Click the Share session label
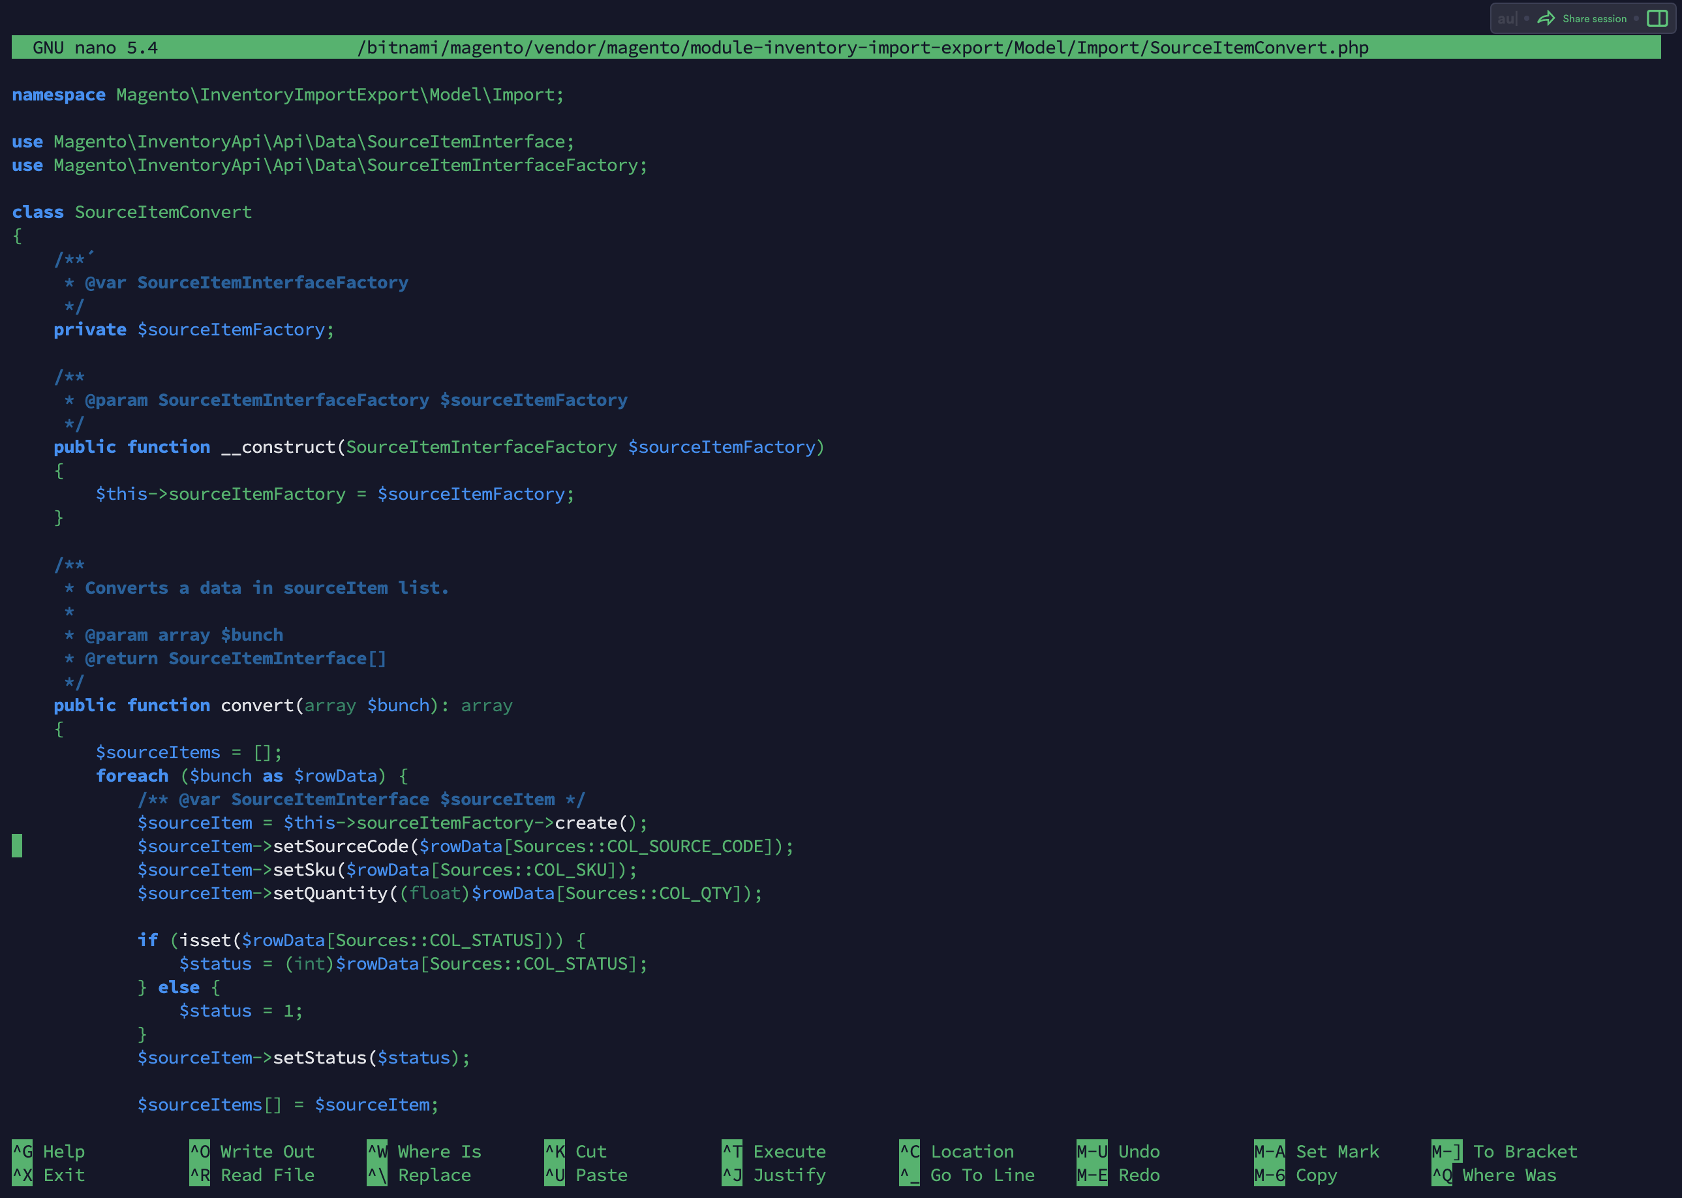 (1595, 18)
